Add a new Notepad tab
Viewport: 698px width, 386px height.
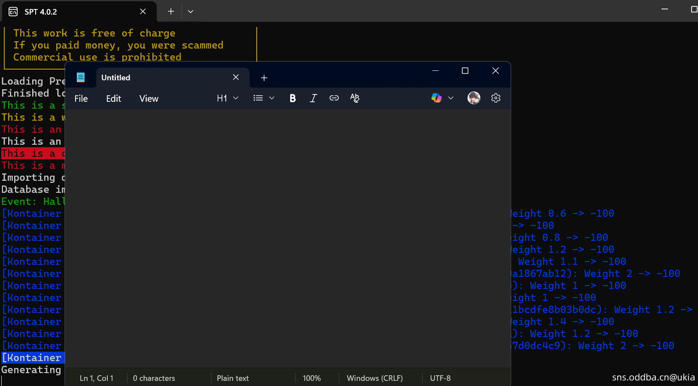click(264, 78)
